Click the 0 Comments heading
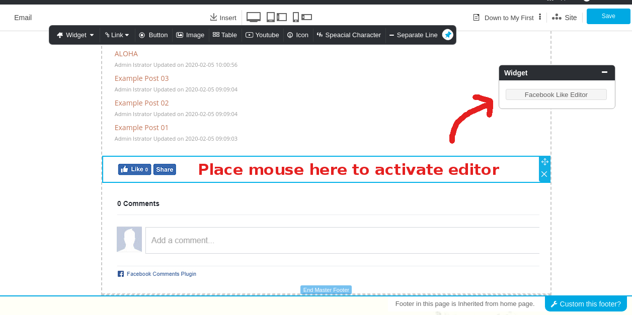 138,203
